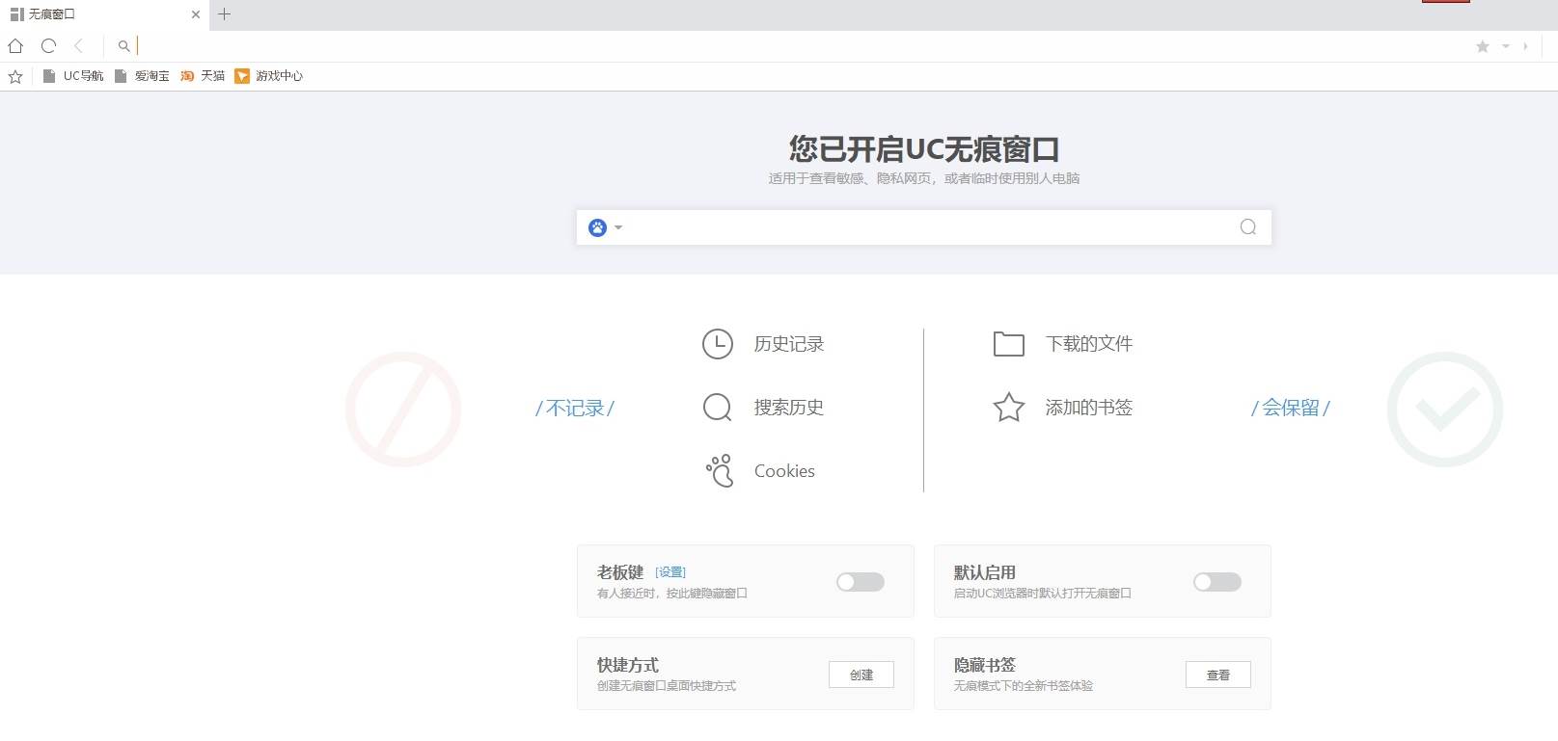
Task: Click the 下载的文件 text label
Action: (1089, 344)
